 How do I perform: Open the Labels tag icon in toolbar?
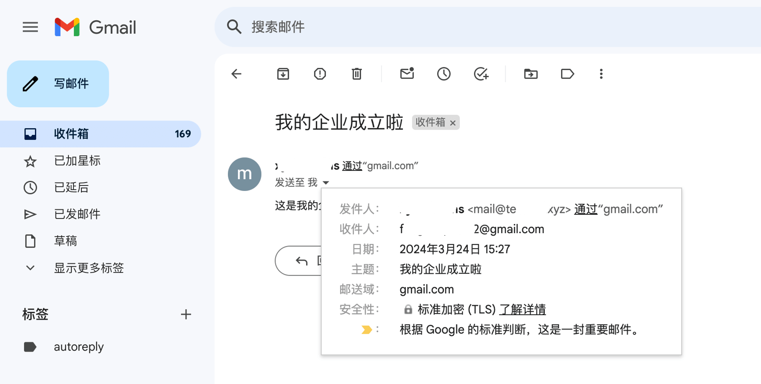[x=567, y=74]
